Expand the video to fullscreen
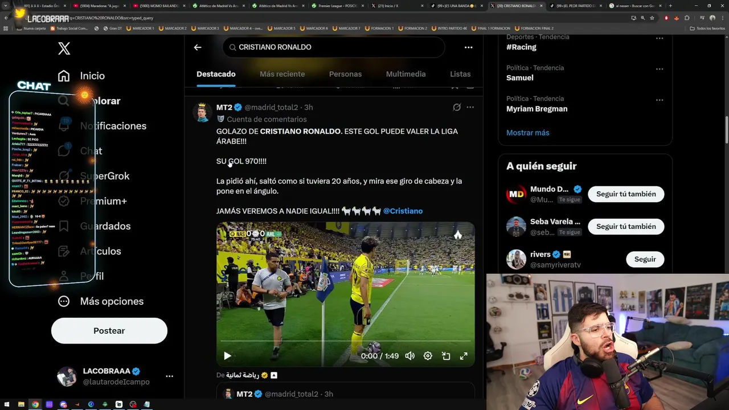 464,356
